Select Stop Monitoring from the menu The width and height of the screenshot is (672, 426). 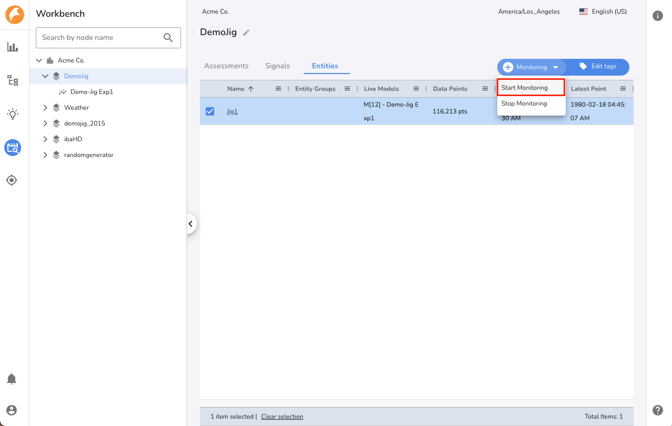click(531, 103)
